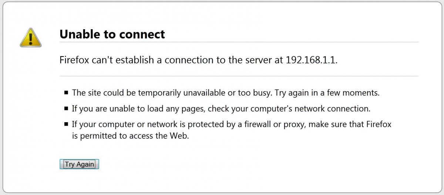Click "Firefox" at the end of the third bullet's first line
This screenshot has height=195, width=444.
click(x=379, y=124)
